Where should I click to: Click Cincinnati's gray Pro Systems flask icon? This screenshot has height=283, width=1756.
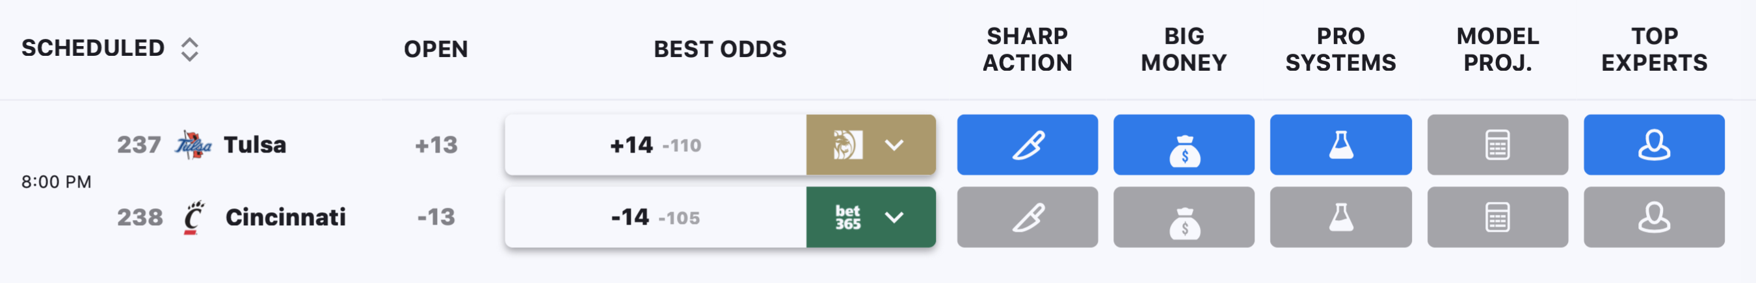point(1341,217)
